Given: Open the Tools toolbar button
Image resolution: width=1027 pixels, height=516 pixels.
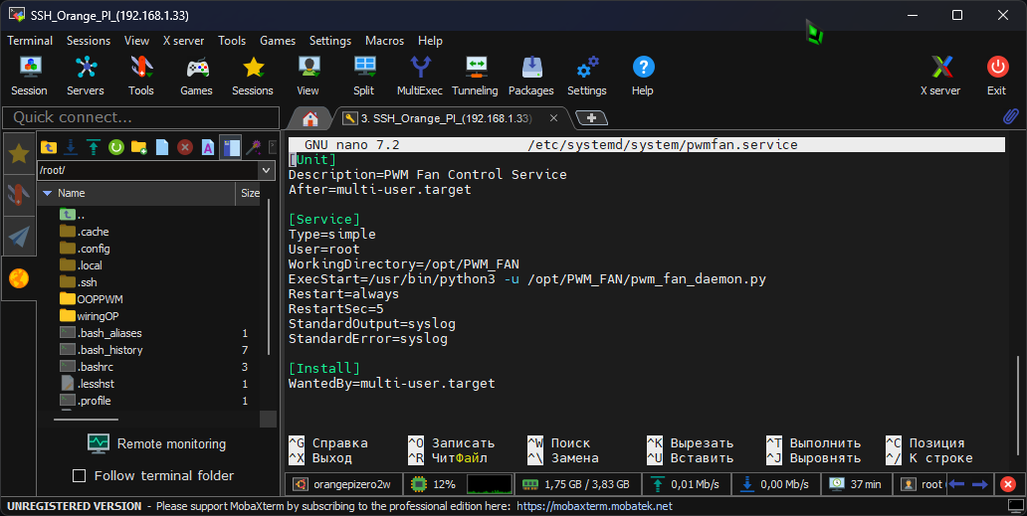Looking at the screenshot, I should [x=141, y=76].
